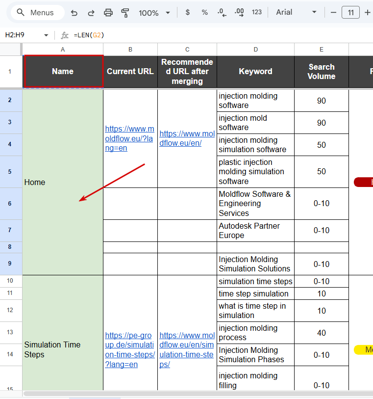Click the Menus search box
This screenshot has width=373, height=399.
[x=38, y=12]
